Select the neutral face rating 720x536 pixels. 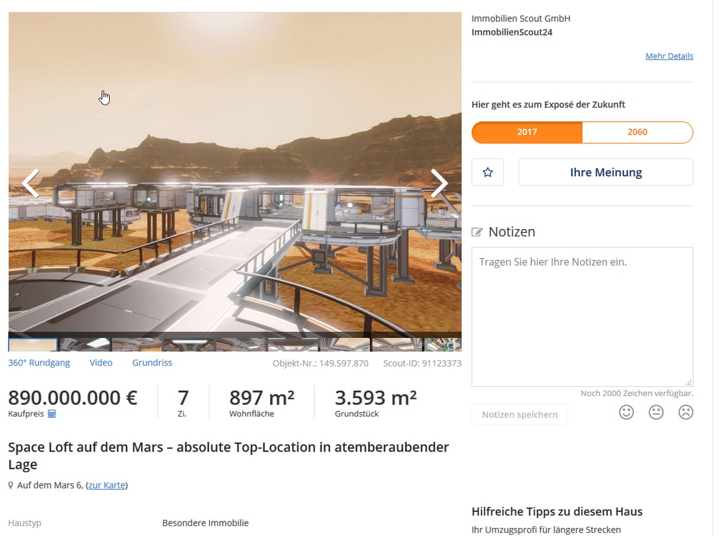[656, 412]
